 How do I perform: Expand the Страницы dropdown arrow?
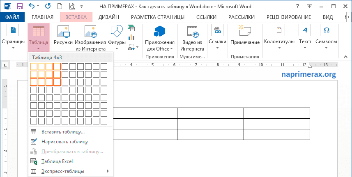(x=13, y=48)
